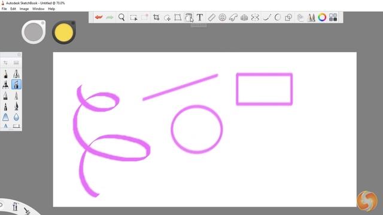The width and height of the screenshot is (383, 215).
Task: Activate the Crop tool
Action: (156, 17)
